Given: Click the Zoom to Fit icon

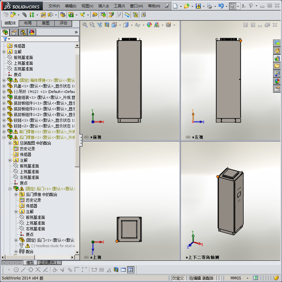Looking at the screenshot, I should point(85,25).
